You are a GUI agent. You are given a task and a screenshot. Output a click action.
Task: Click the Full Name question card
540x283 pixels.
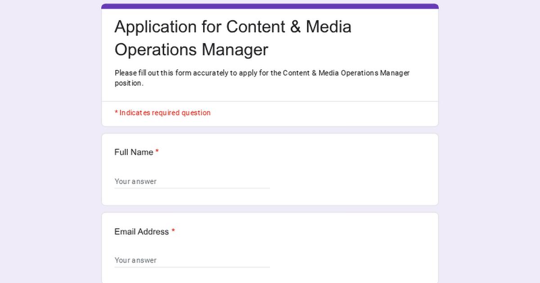pyautogui.click(x=360, y=168)
